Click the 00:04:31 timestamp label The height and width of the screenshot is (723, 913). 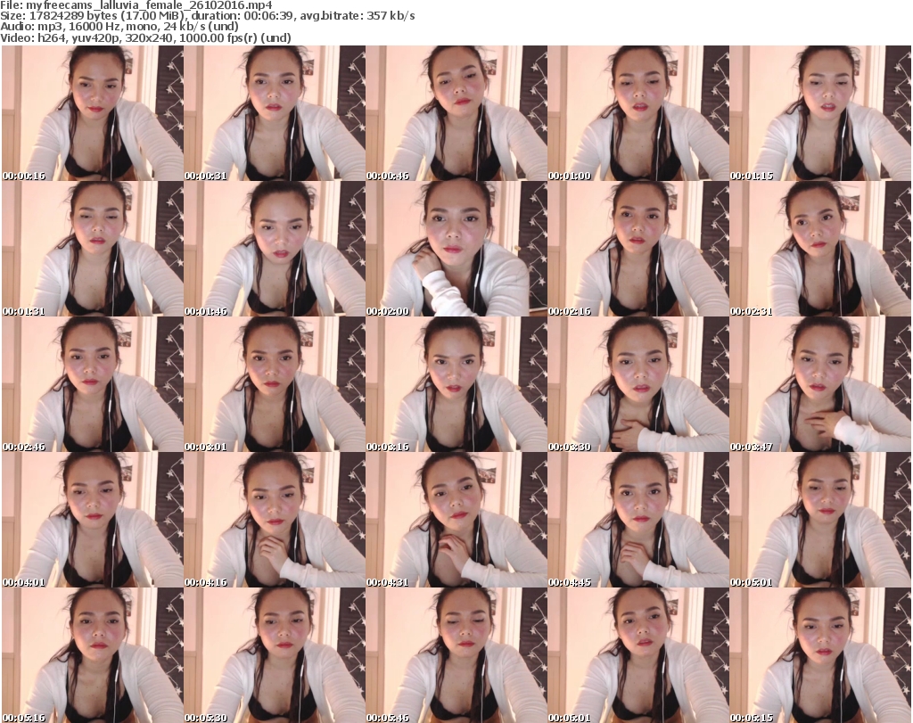(388, 582)
